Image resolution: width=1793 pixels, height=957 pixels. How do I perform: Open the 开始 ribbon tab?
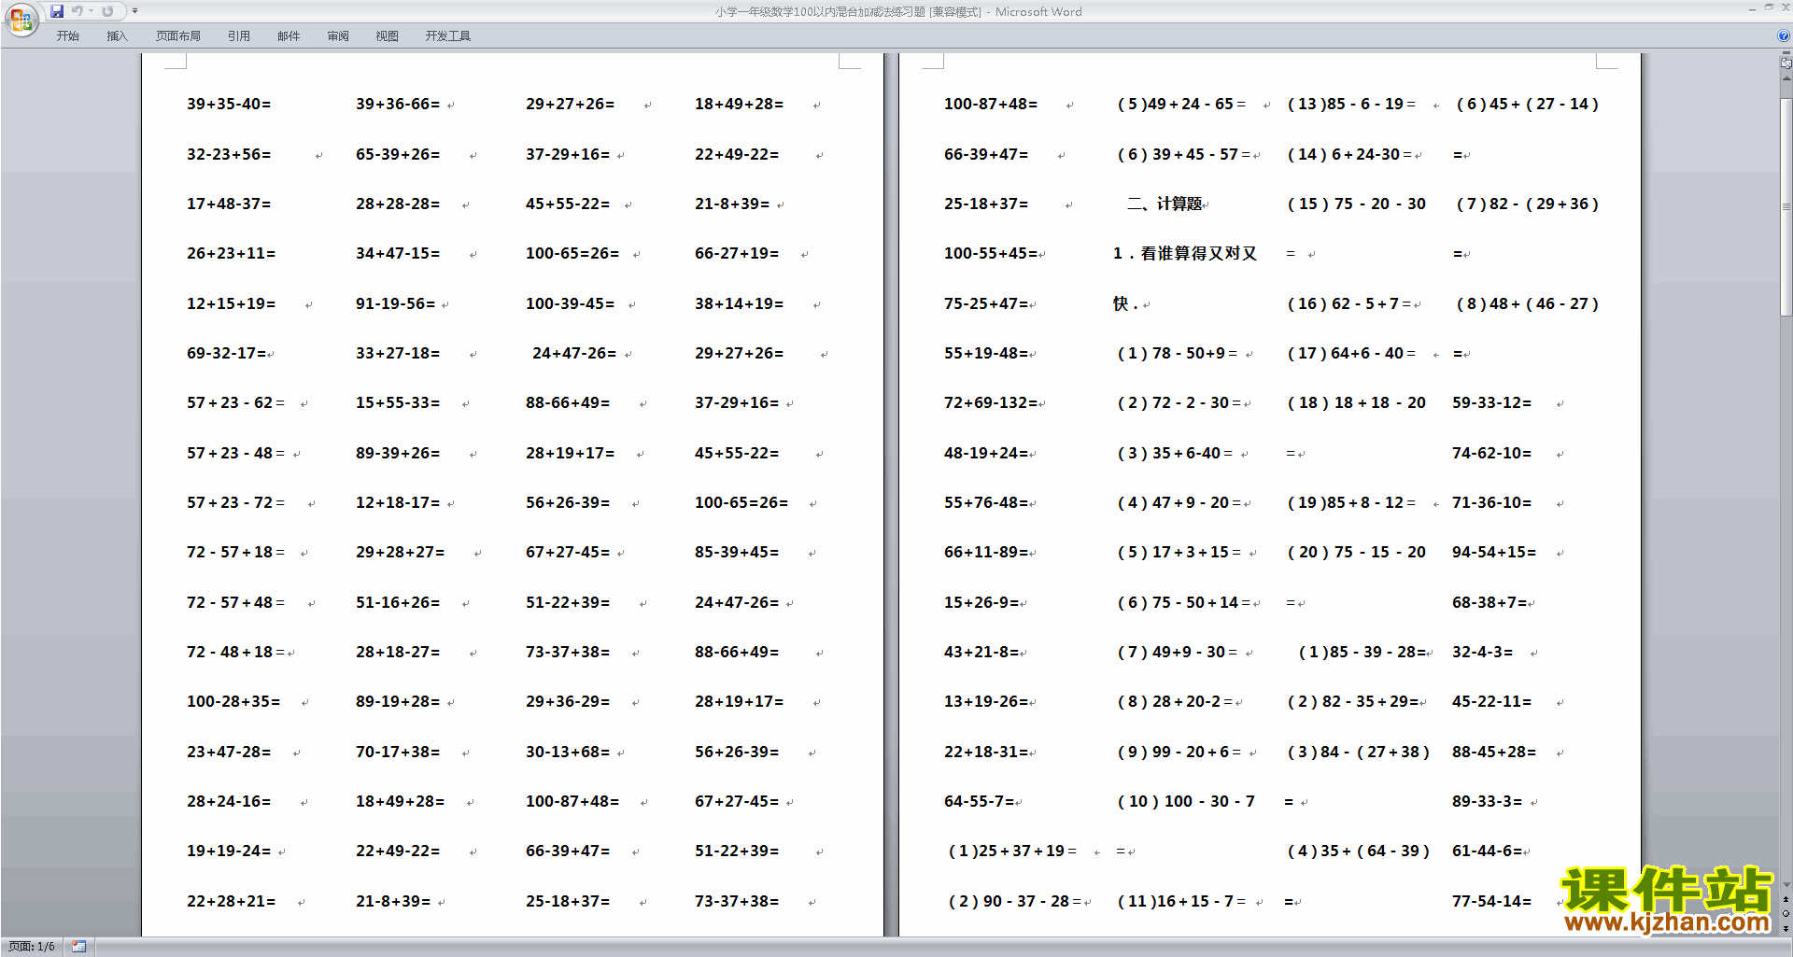pyautogui.click(x=67, y=35)
